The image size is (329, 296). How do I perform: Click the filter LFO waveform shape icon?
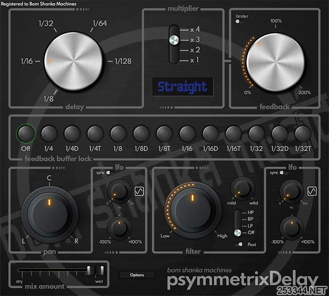pyautogui.click(x=312, y=191)
